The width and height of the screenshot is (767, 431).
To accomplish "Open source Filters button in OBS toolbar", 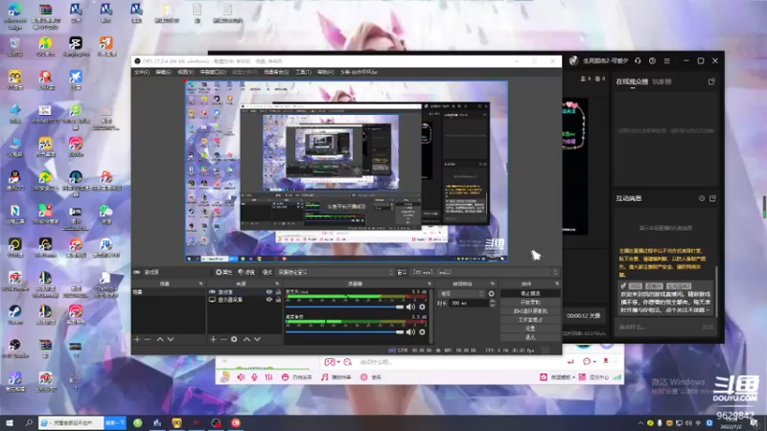I will [x=246, y=272].
